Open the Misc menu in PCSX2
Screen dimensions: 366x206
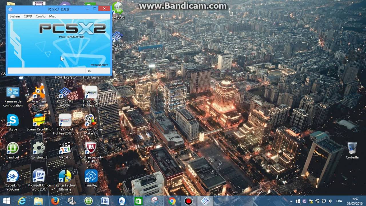tap(53, 16)
